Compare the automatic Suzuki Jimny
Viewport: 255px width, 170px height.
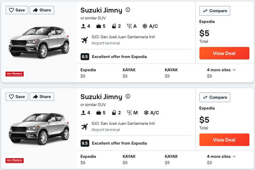pyautogui.click(x=215, y=11)
